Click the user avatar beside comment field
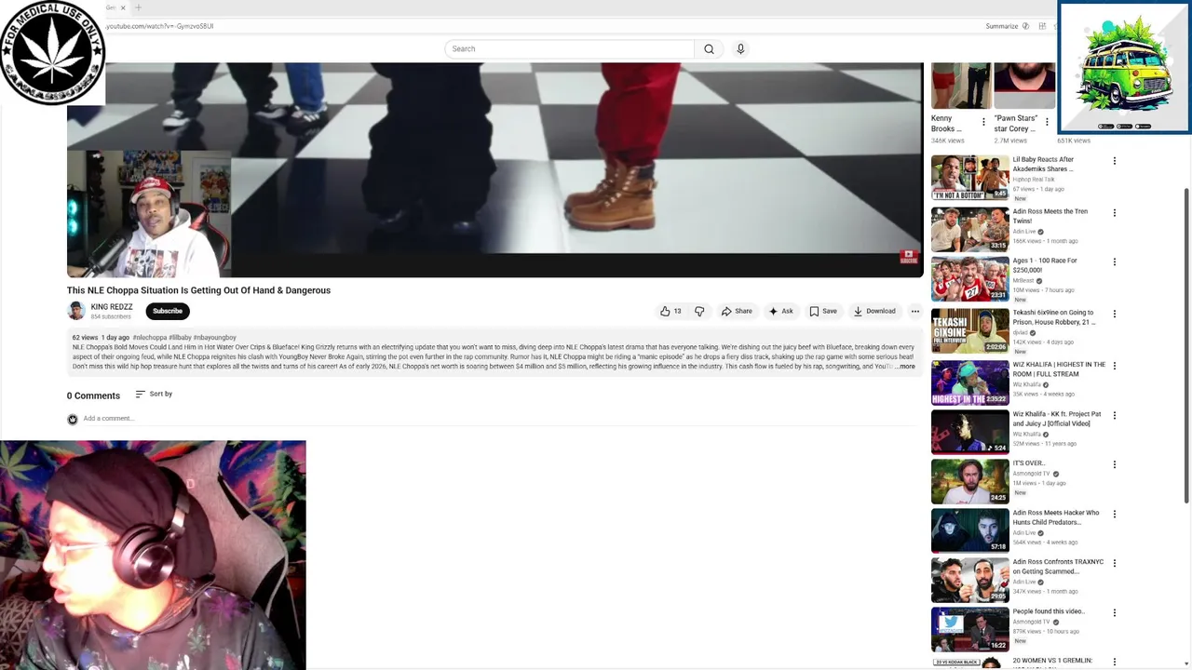Screen dimensions: 1192x670 coord(73,419)
